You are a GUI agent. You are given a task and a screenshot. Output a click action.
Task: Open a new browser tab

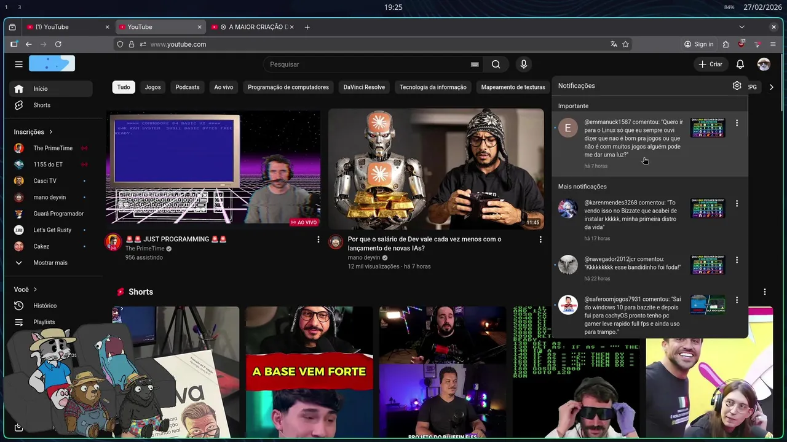point(307,27)
